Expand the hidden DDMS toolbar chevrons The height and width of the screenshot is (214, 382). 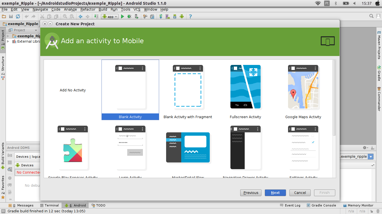coord(10,199)
